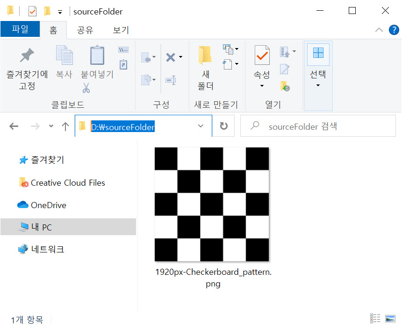Click the New item icon
The height and width of the screenshot is (328, 402).
pos(228,49)
